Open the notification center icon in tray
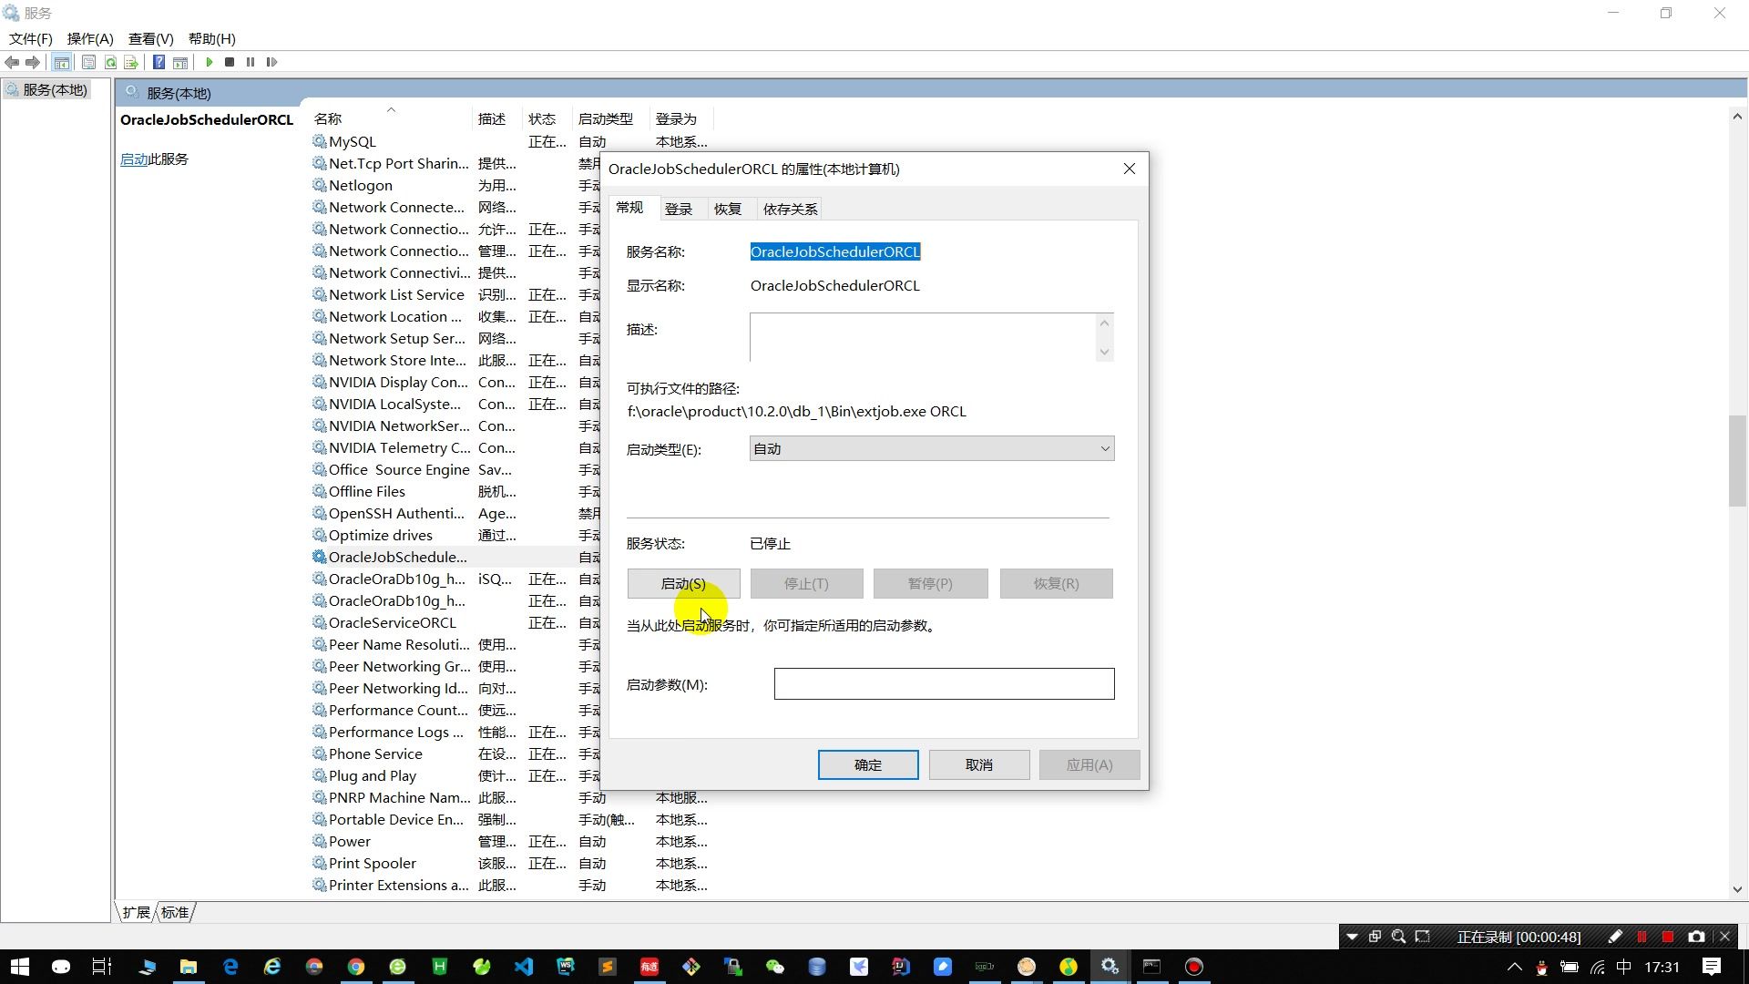The image size is (1749, 984). coord(1711,967)
